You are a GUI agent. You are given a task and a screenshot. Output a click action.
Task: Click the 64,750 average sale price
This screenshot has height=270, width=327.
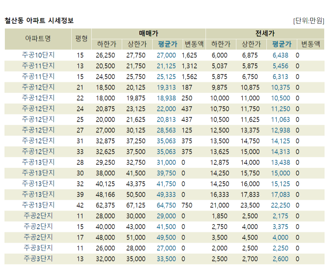(166, 206)
